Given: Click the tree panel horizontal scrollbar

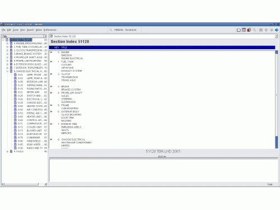Looking at the screenshot, I should [x=24, y=184].
